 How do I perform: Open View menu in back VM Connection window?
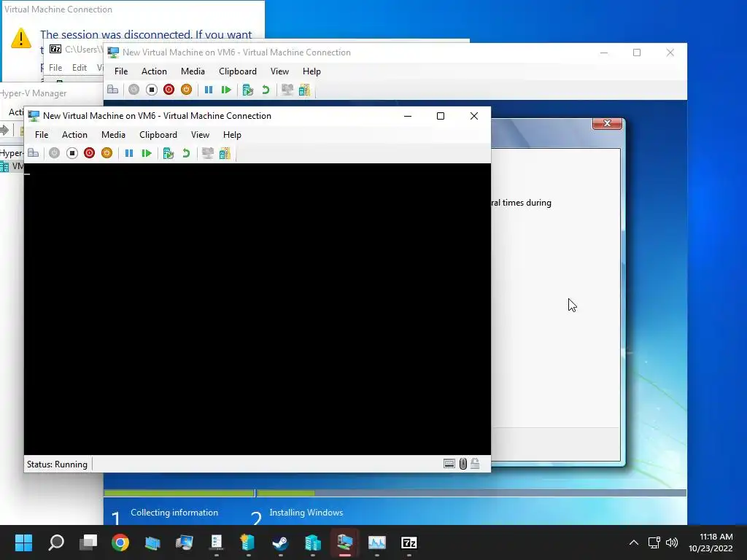coord(279,71)
